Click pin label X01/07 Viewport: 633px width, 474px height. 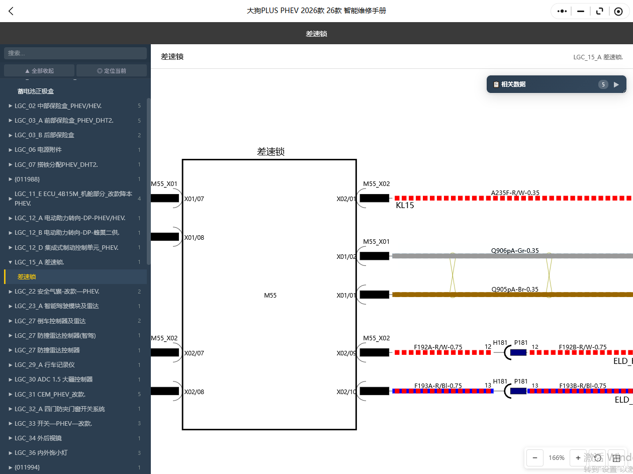(194, 199)
